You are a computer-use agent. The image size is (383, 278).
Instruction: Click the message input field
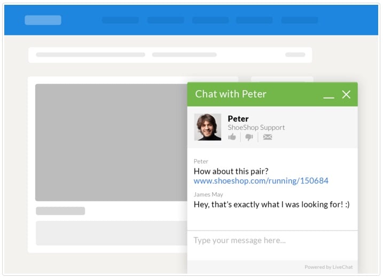point(272,245)
